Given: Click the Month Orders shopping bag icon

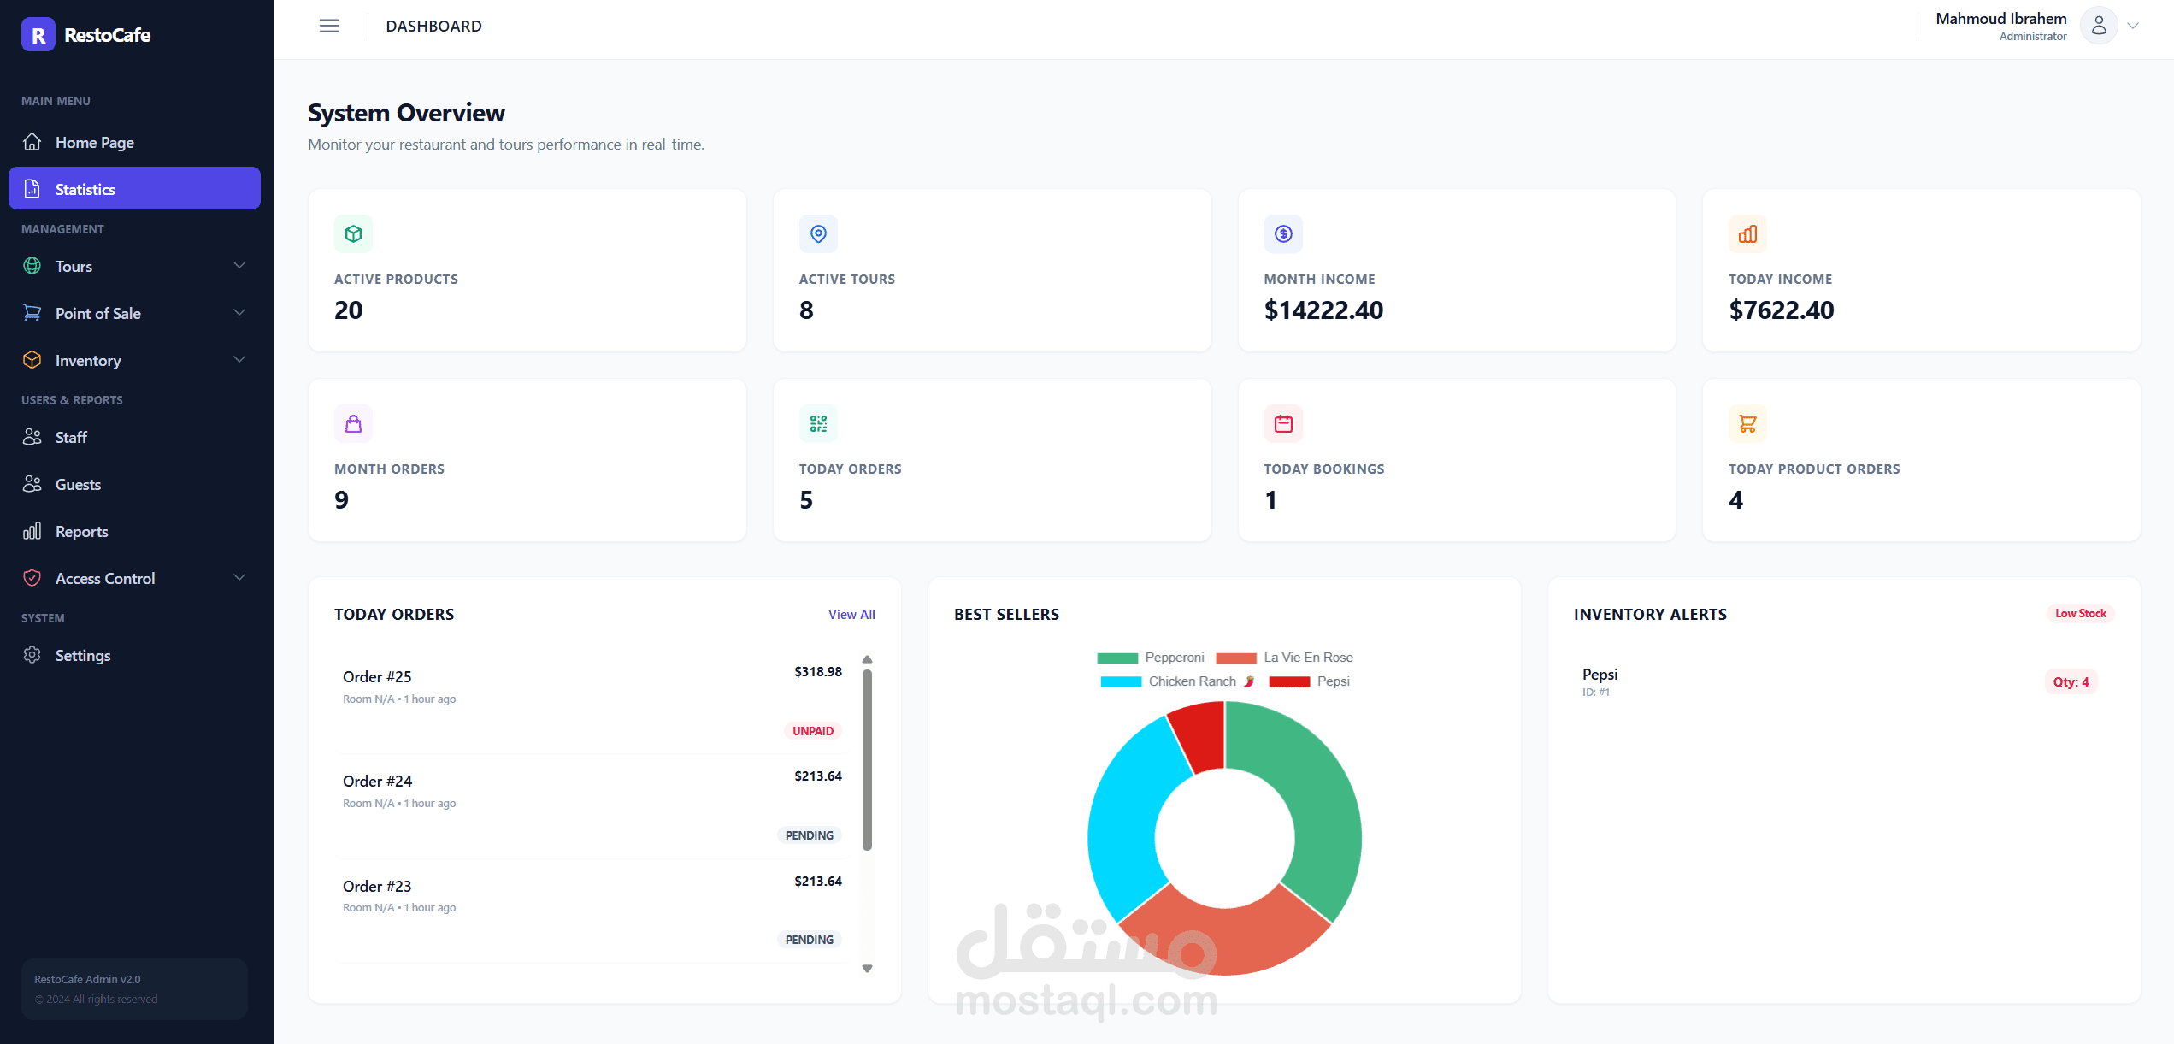Looking at the screenshot, I should [x=353, y=423].
